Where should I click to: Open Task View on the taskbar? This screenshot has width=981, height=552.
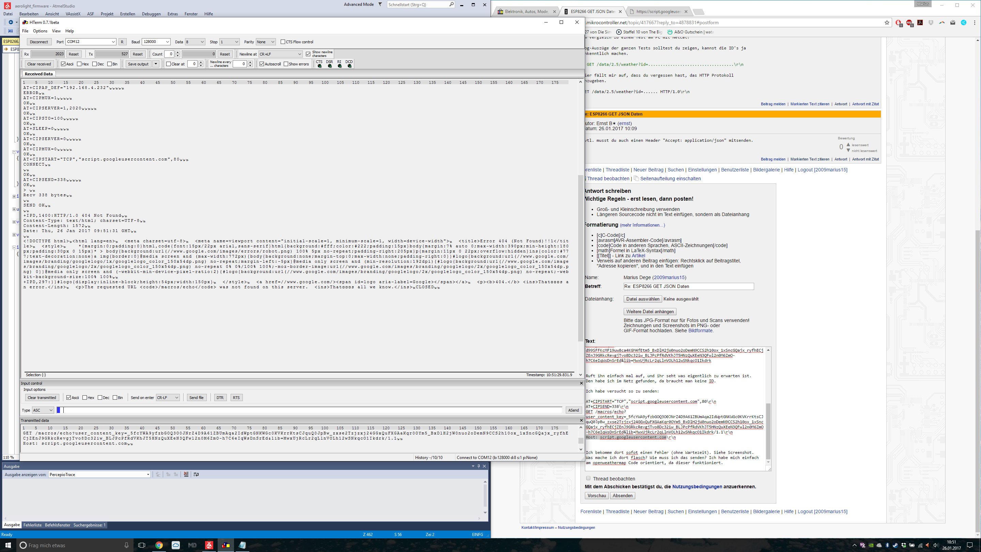point(142,545)
